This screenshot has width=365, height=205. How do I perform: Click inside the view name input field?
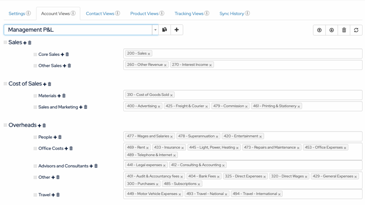71,30
